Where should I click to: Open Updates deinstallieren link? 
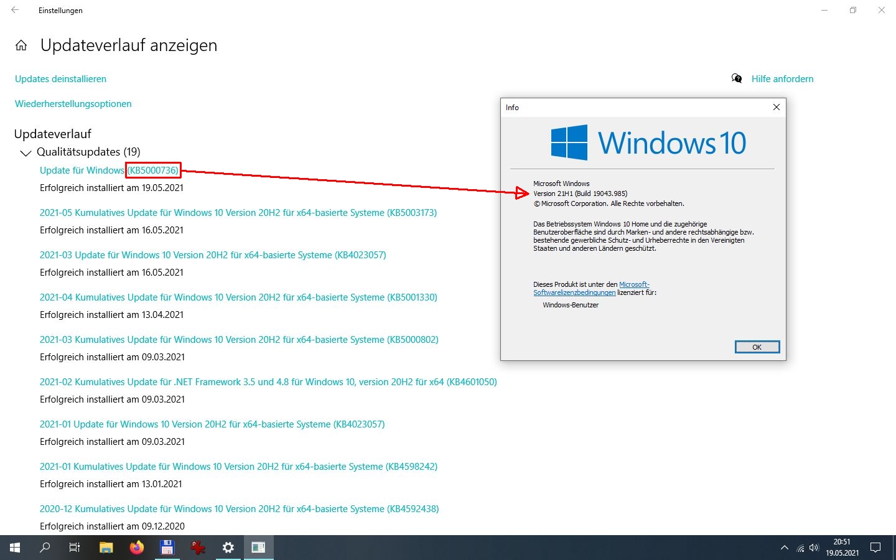(60, 79)
